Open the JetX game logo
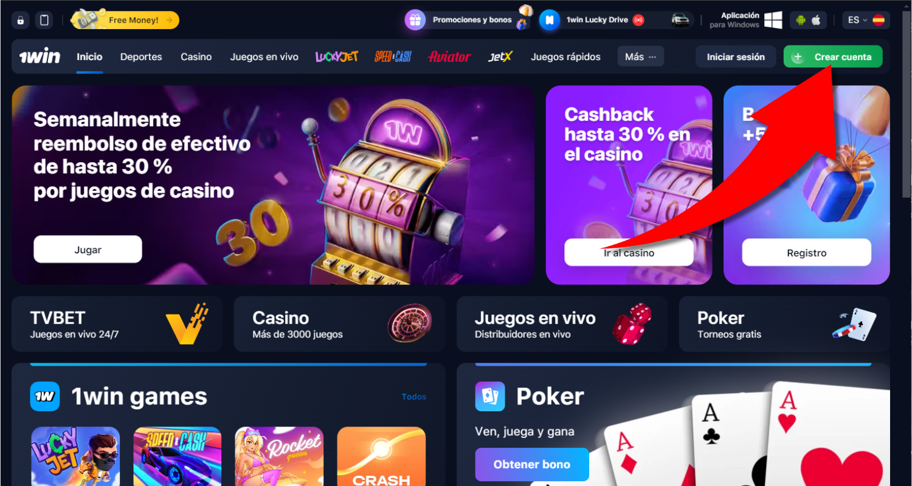Viewport: 912px width, 486px height. tap(500, 56)
